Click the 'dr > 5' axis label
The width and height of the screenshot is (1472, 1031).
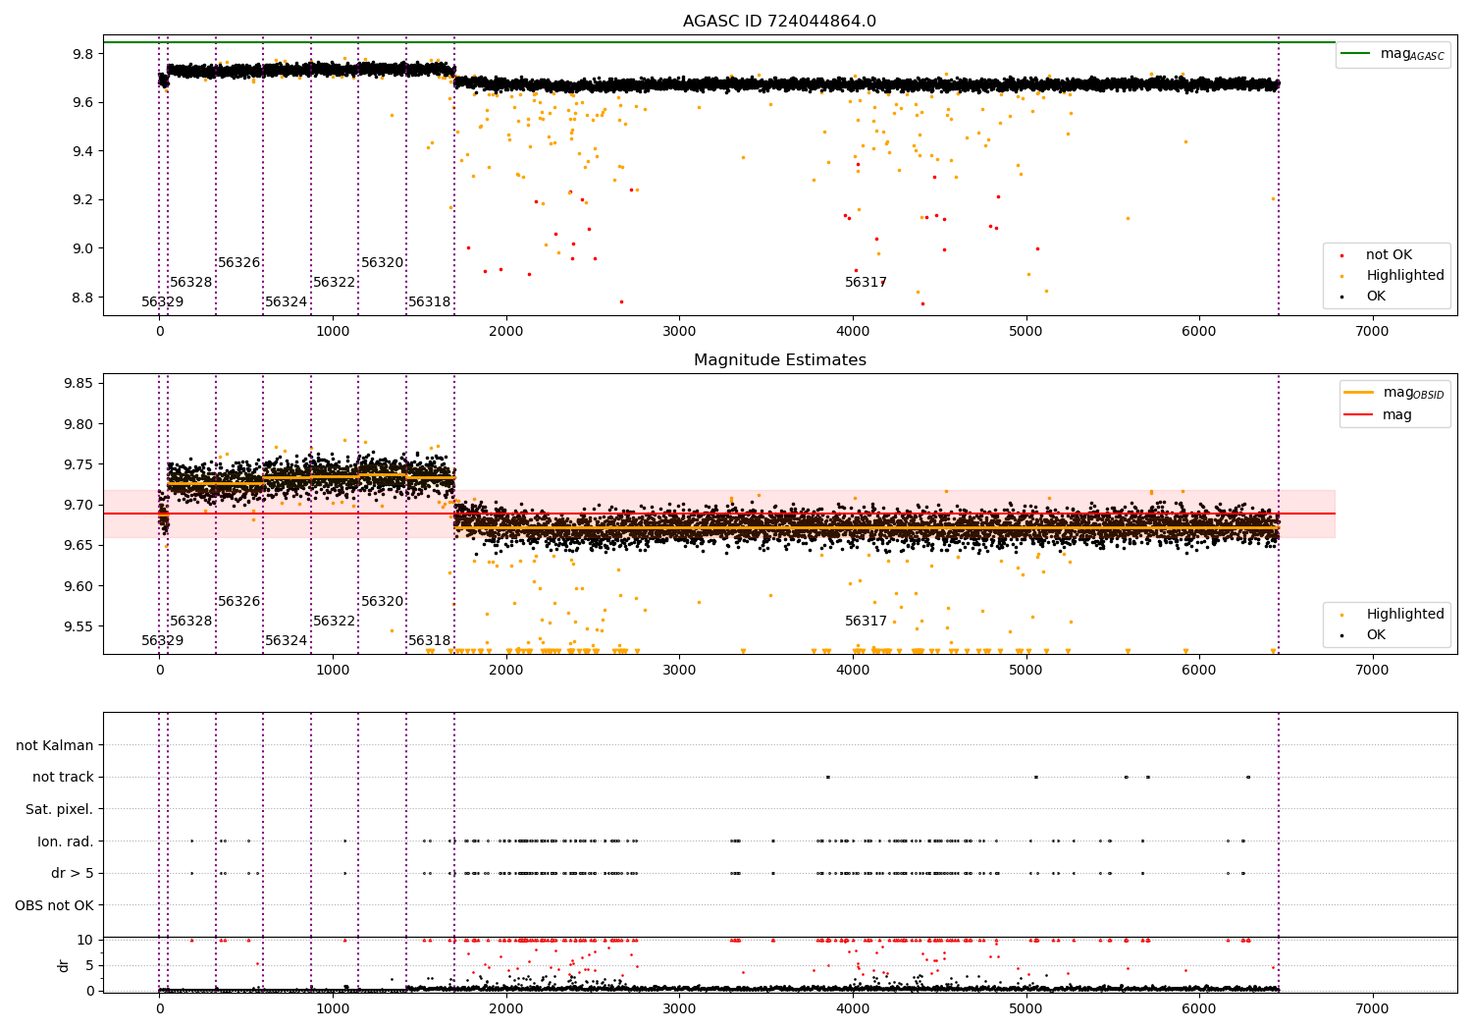(x=72, y=874)
